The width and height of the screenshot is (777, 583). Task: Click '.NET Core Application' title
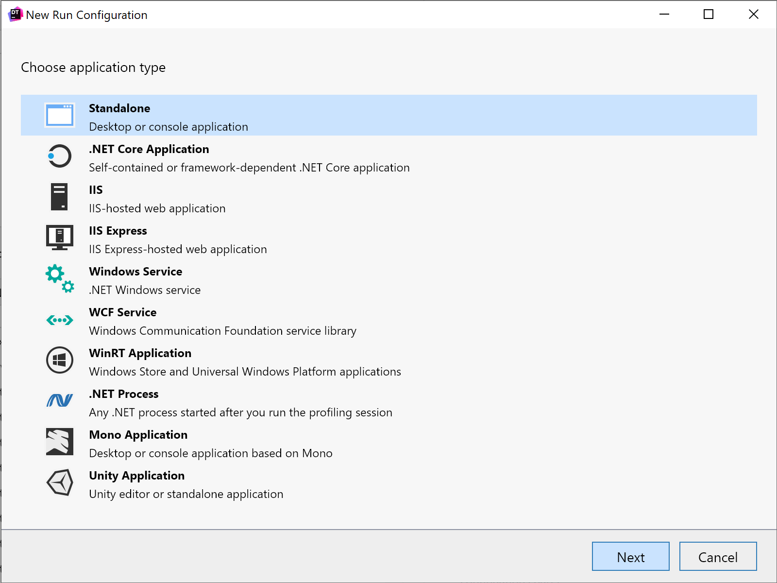pos(149,149)
